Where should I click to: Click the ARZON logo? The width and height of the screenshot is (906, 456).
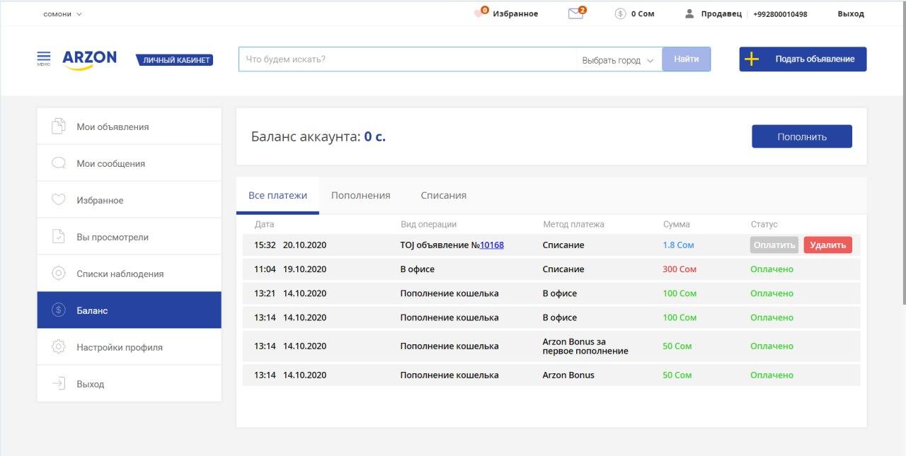click(x=89, y=59)
